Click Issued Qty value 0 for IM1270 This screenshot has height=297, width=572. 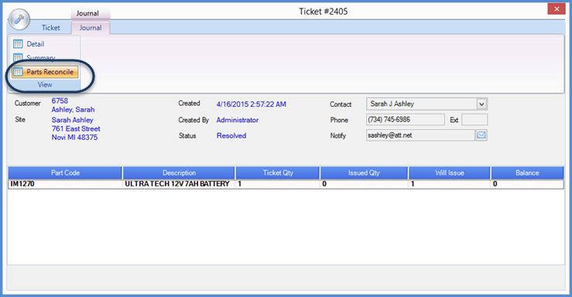pyautogui.click(x=364, y=184)
